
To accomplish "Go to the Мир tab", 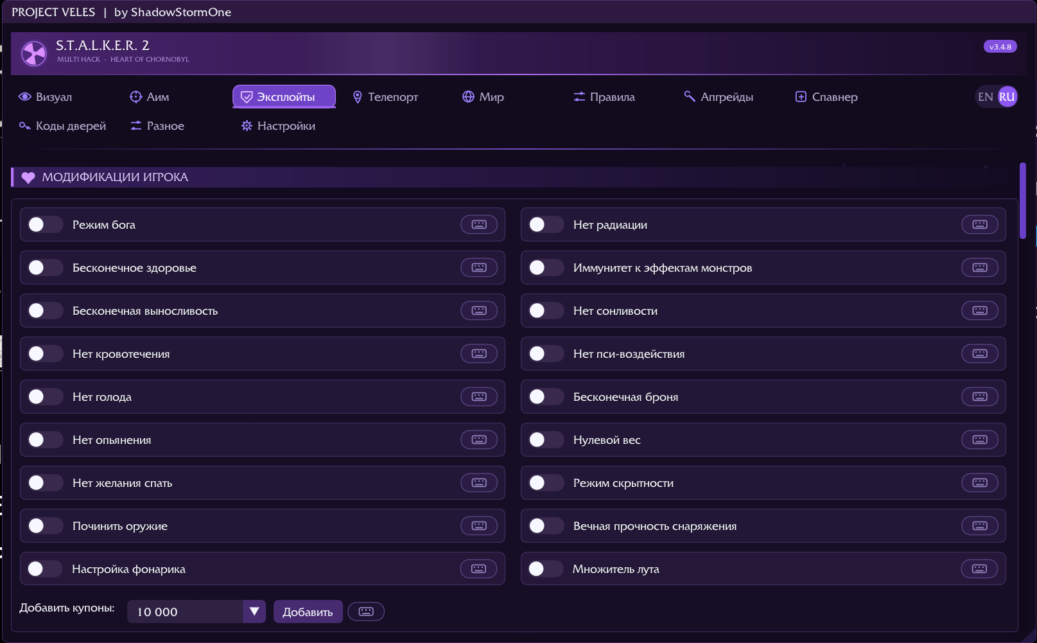I will 484,96.
